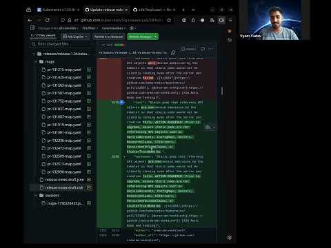Click diff status icon for maps-1756226433 json file
The image size is (331, 248).
[89, 203]
